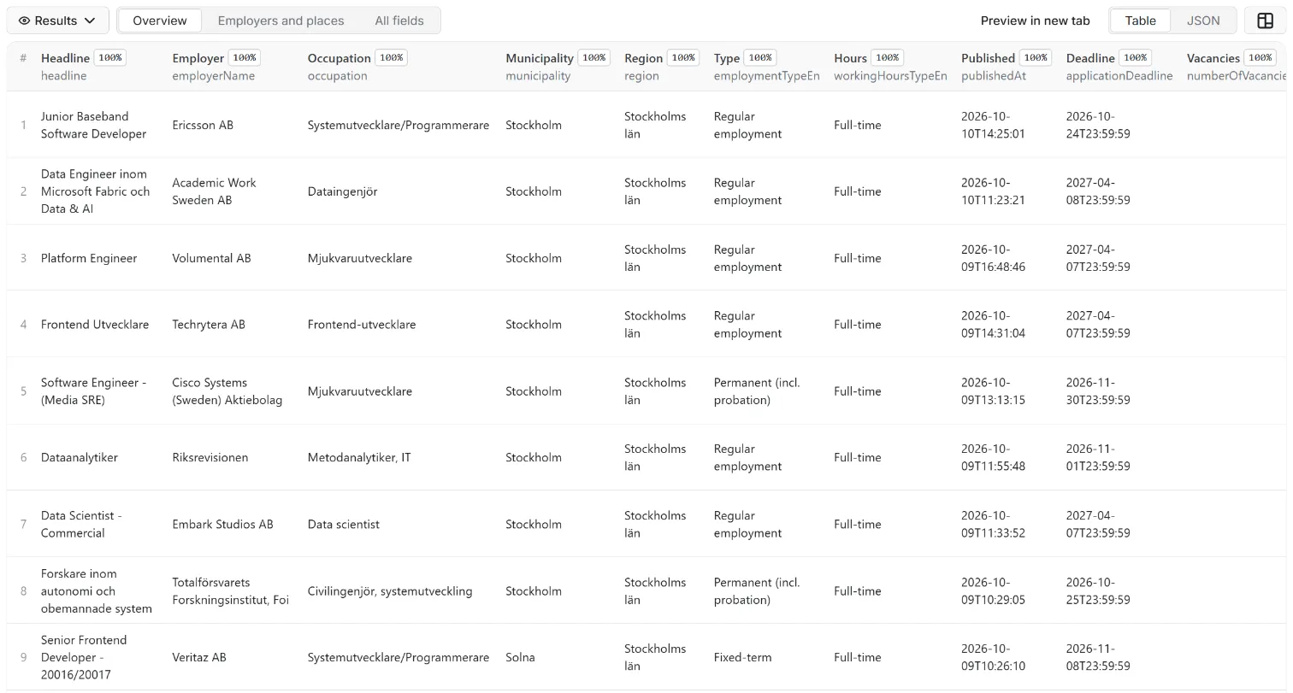Image resolution: width=1293 pixels, height=693 pixels.
Task: Select Senior Frontend Developer headline cell
Action: click(x=84, y=657)
